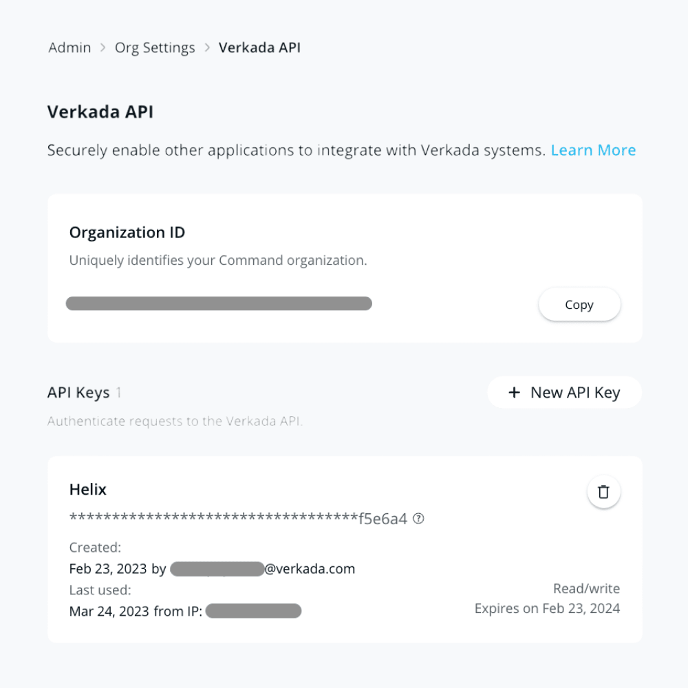Open the Learn More link
This screenshot has height=688, width=688.
click(x=593, y=150)
